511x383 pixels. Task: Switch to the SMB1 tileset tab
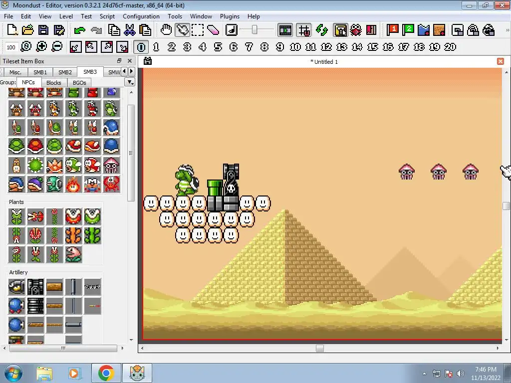pos(40,72)
